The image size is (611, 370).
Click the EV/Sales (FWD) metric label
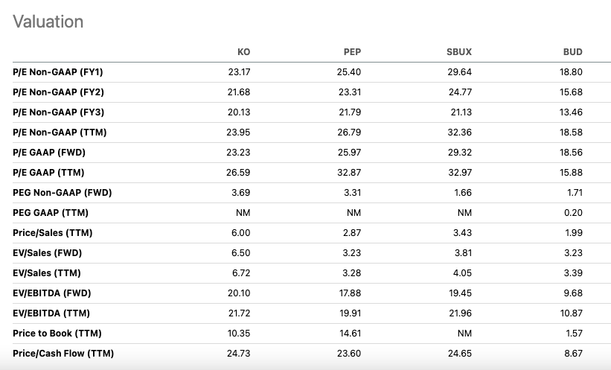click(x=48, y=253)
